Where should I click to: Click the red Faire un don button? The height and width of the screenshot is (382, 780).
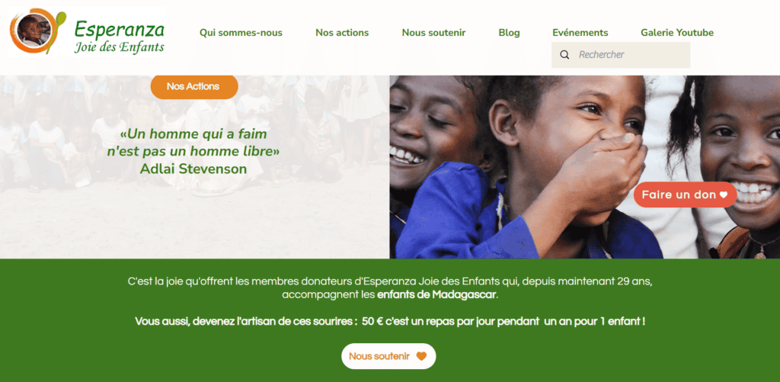pyautogui.click(x=685, y=194)
